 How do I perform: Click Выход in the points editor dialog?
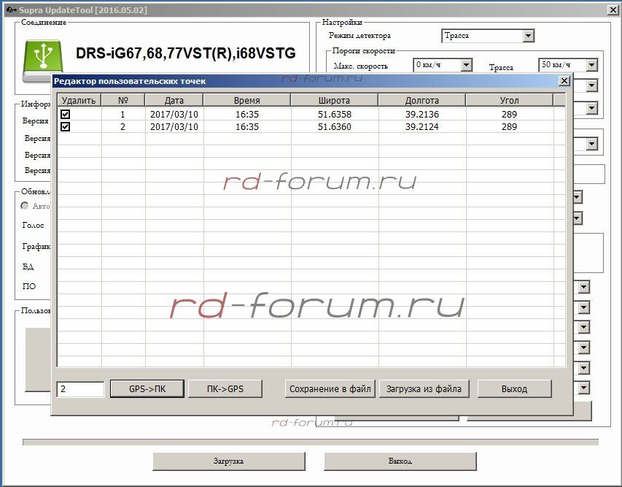pos(514,389)
